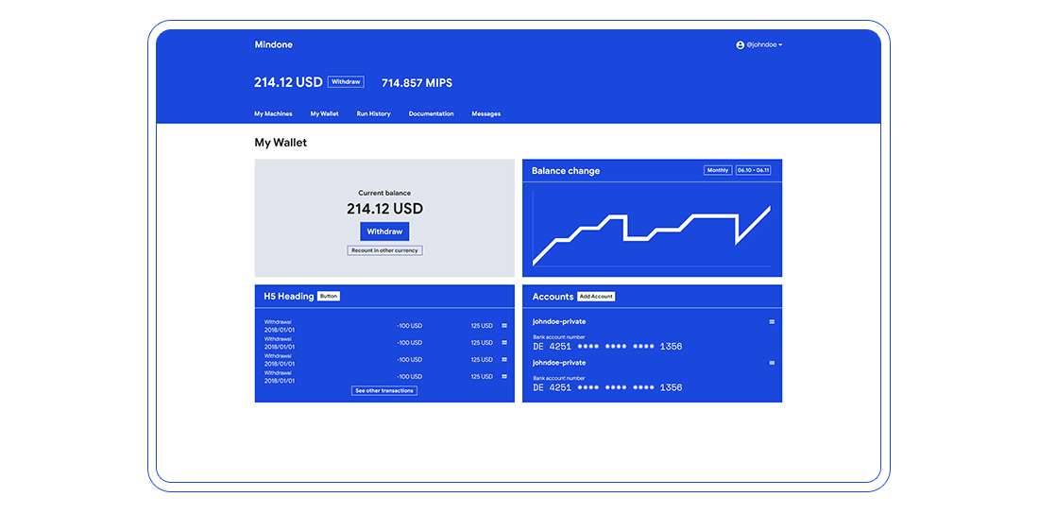Click the 125 USD balance in the last withdrawal row
This screenshot has width=1039, height=514.
coord(482,377)
